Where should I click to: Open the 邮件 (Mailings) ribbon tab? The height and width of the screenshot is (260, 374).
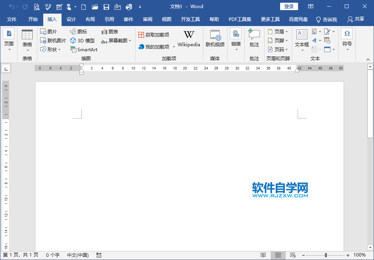(129, 19)
